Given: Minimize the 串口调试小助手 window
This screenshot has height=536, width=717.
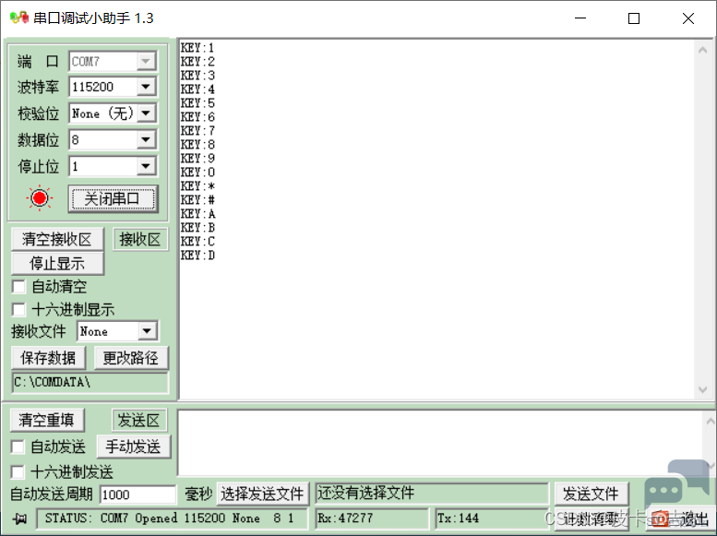Looking at the screenshot, I should 580,18.
